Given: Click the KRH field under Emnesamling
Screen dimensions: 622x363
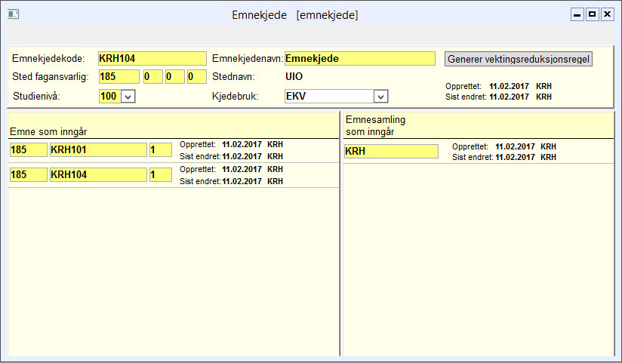Looking at the screenshot, I should (x=391, y=151).
